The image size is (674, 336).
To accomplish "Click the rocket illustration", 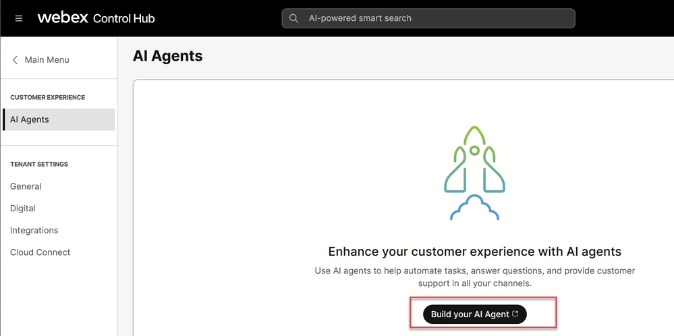I will [x=474, y=172].
